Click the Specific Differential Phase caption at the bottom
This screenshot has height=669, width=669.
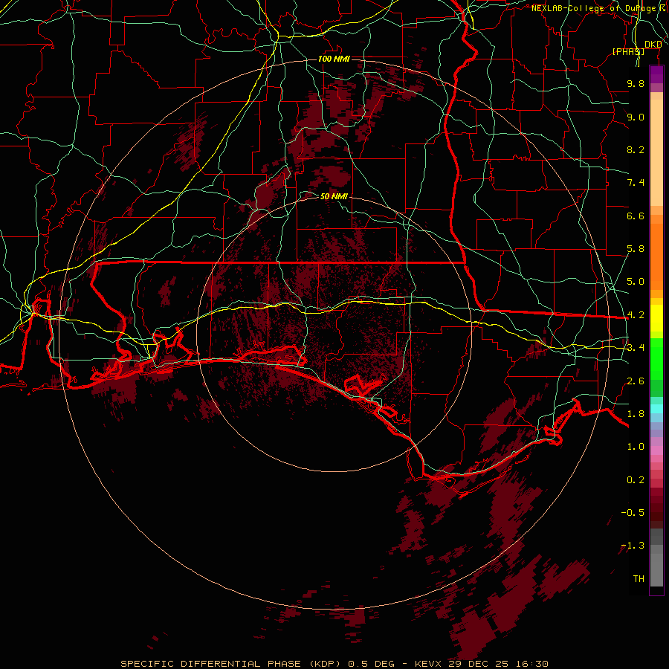(334, 664)
